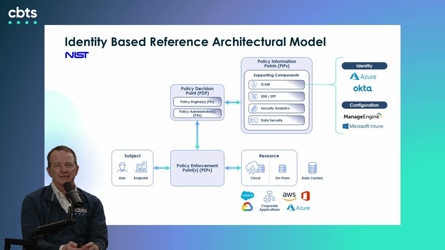Click the cbts logo at top left
Screen dimensions: 445x250
pyautogui.click(x=23, y=16)
